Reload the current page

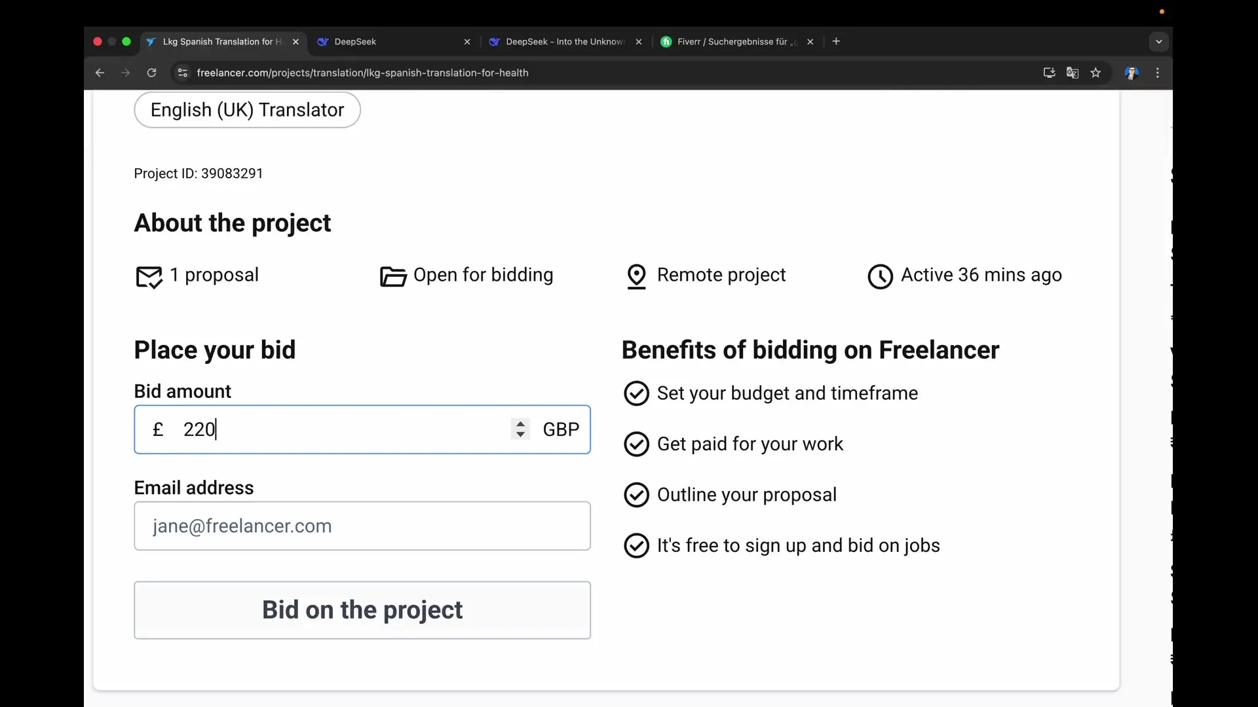pos(151,73)
